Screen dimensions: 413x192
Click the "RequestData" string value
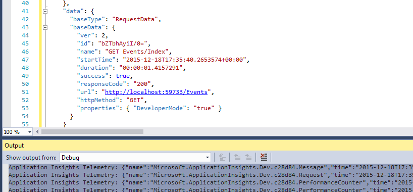point(135,19)
